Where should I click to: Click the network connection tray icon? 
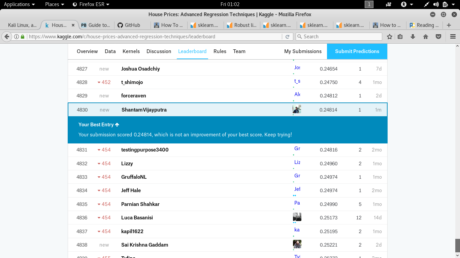[427, 4]
